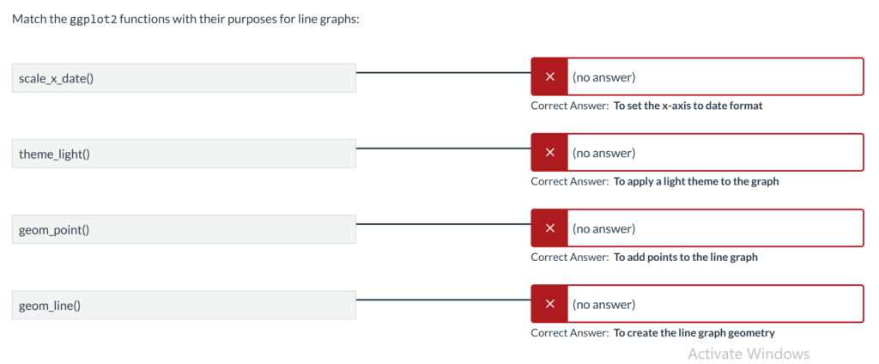Image resolution: width=879 pixels, height=364 pixels.
Task: Select the geom_line() function box
Action: (184, 305)
